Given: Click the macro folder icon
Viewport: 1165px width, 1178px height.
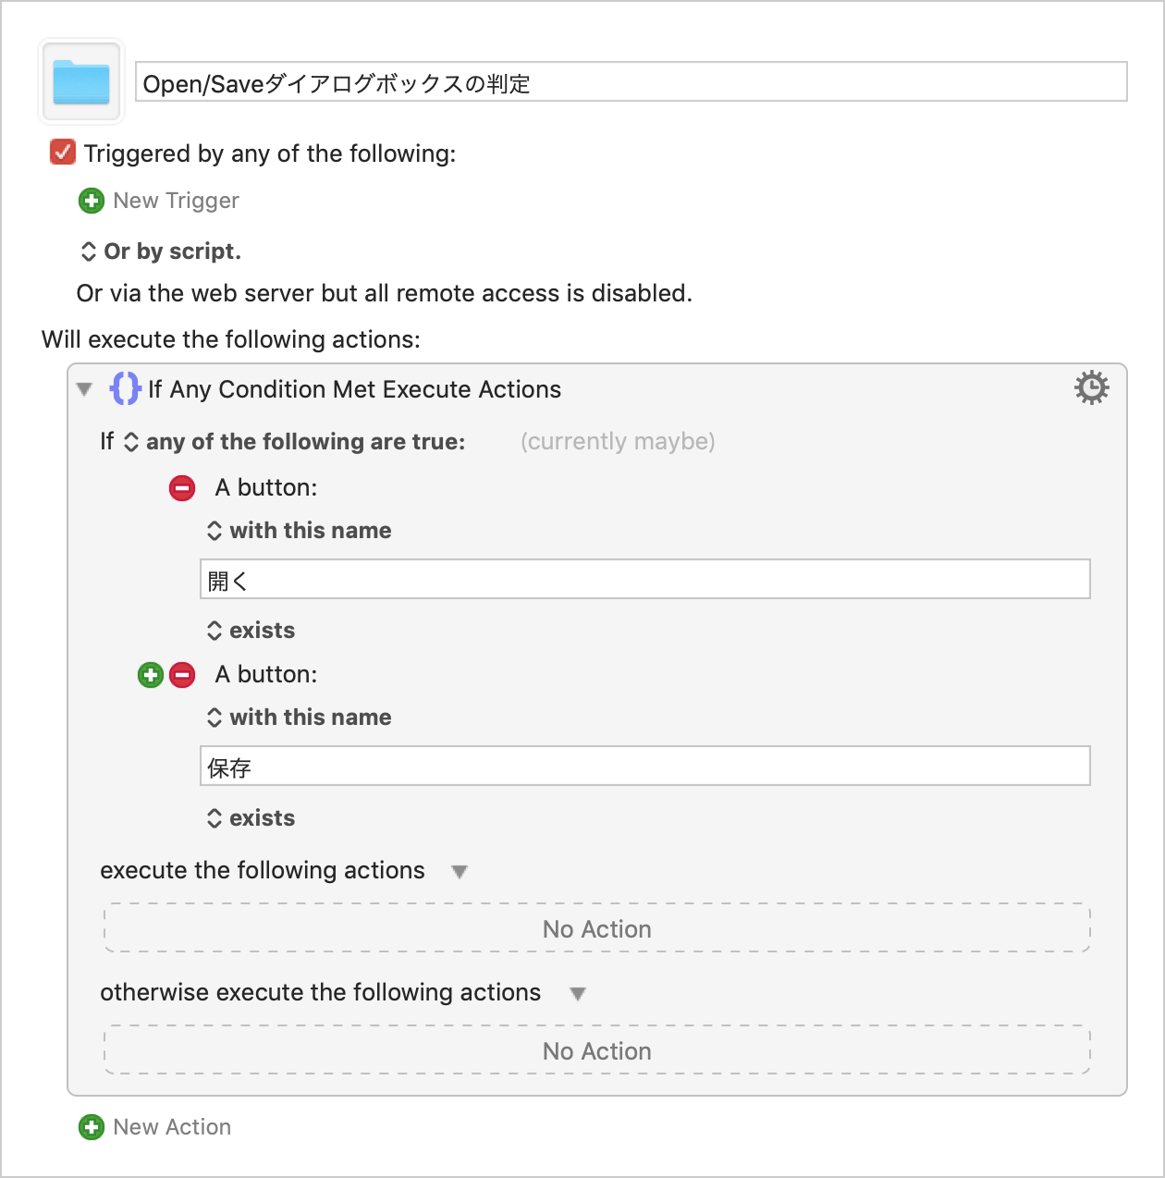Looking at the screenshot, I should pyautogui.click(x=81, y=81).
